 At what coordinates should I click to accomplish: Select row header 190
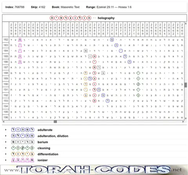point(5,84)
